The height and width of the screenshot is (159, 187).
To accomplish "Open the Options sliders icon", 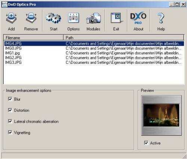I will click(74, 18).
